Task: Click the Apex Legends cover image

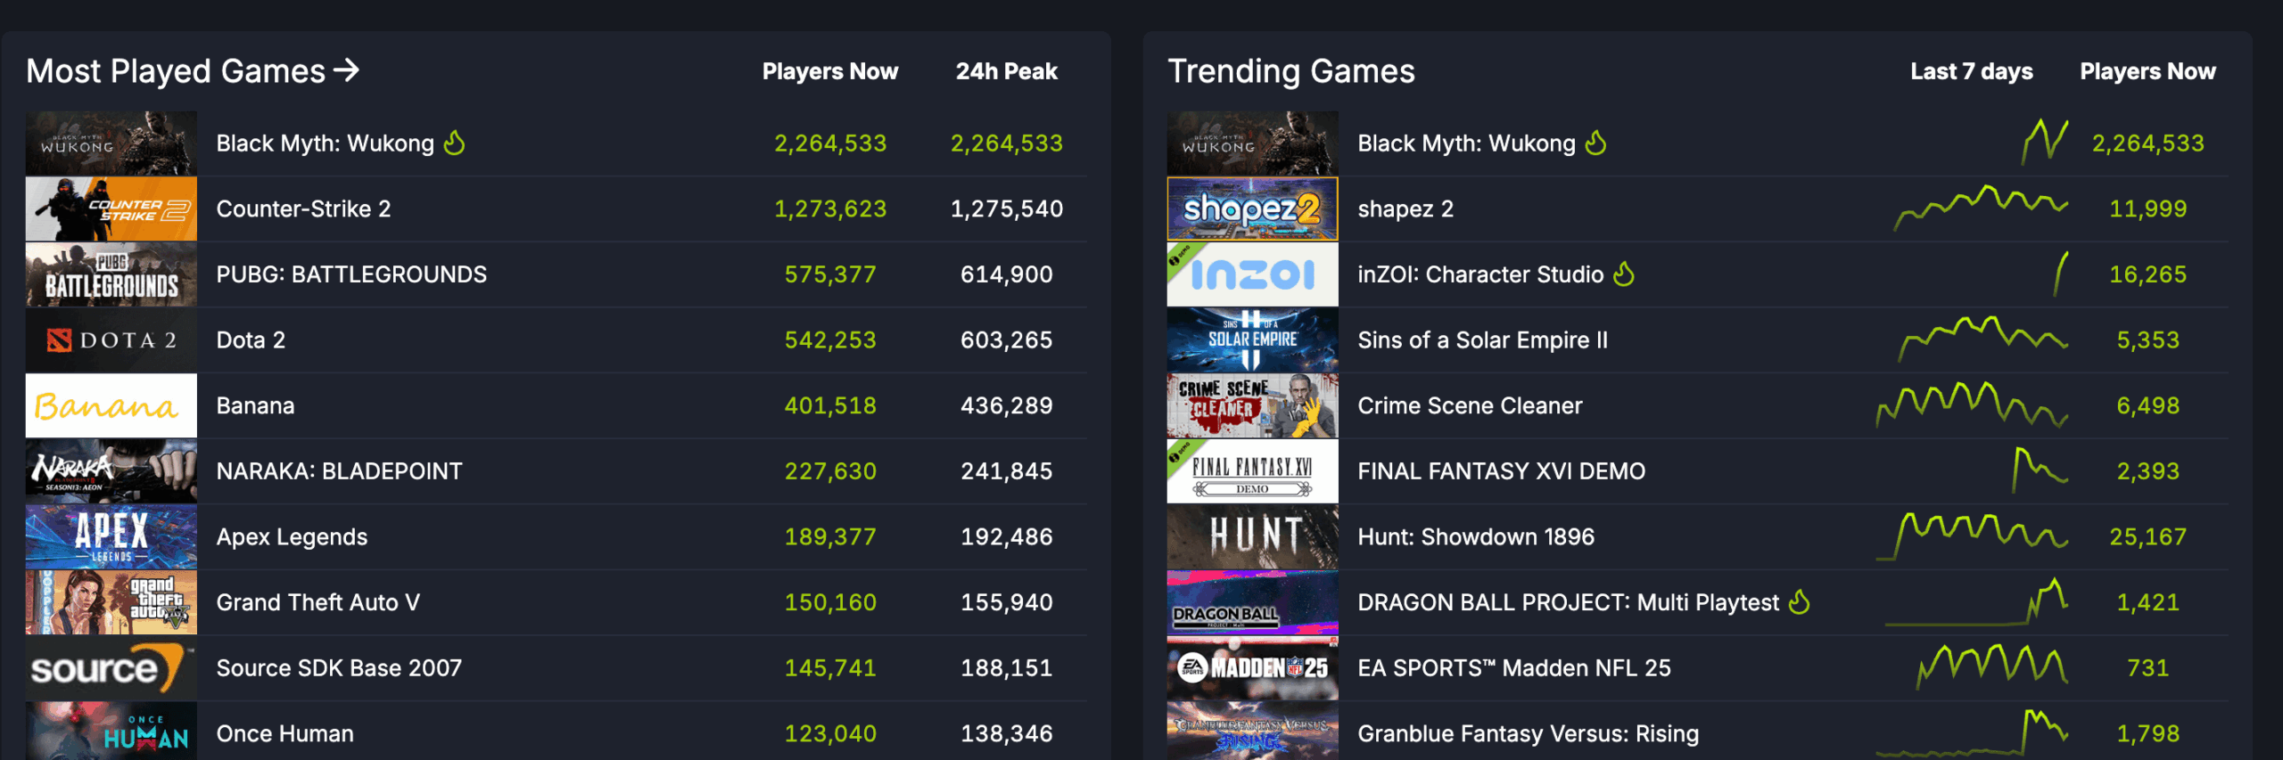Action: click(x=111, y=536)
